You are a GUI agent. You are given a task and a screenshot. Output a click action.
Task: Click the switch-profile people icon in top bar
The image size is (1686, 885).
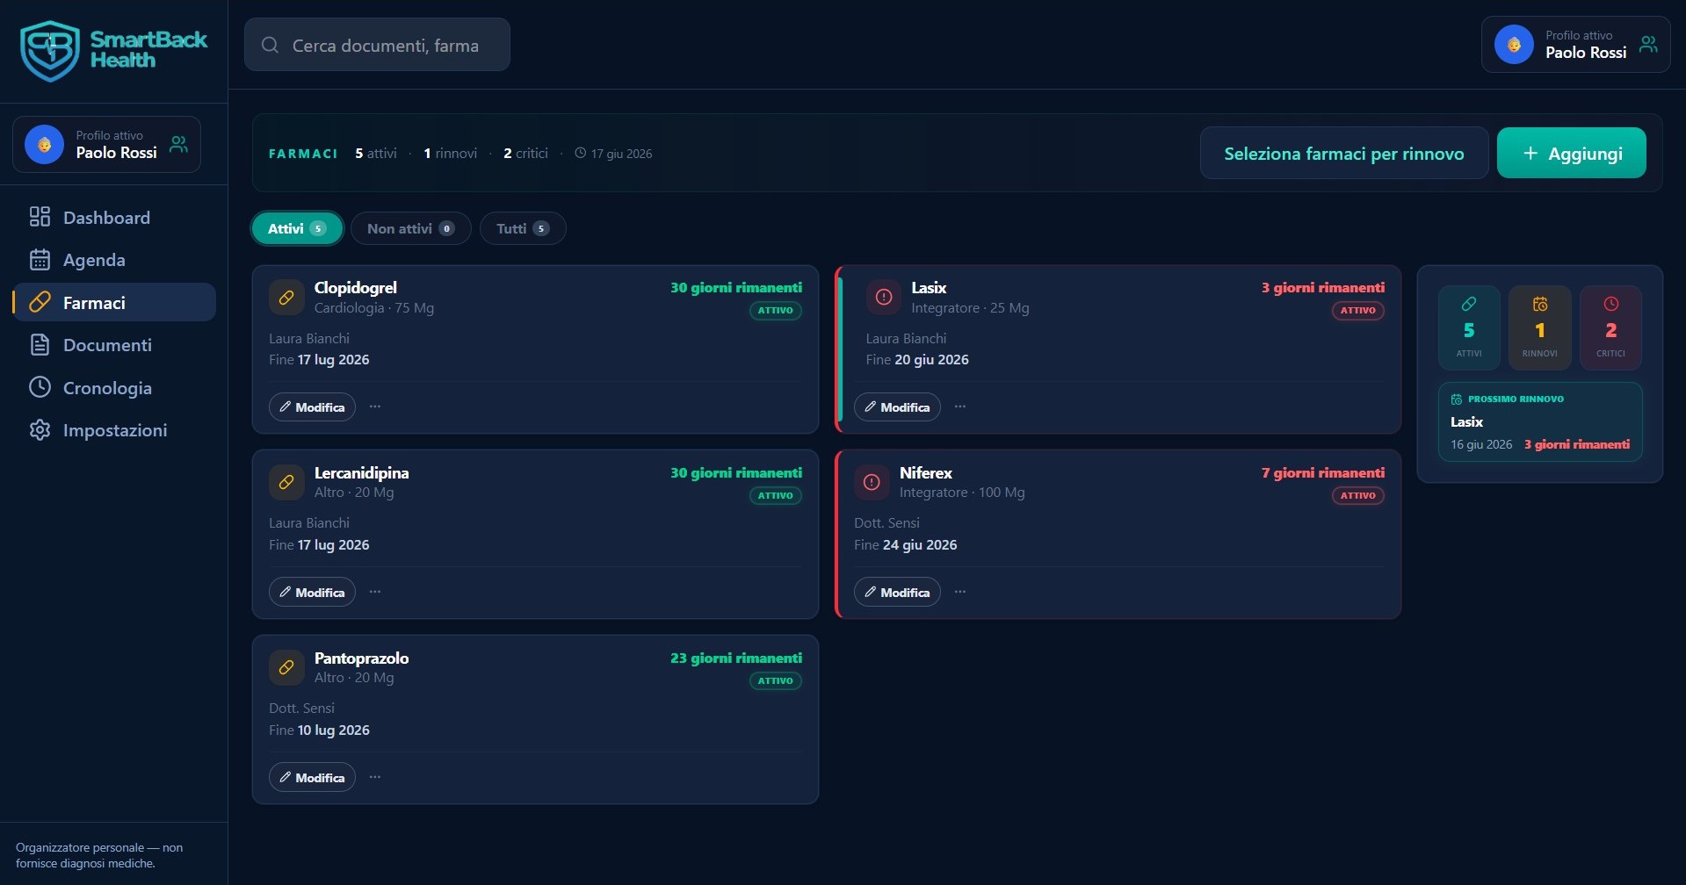[x=1649, y=44]
